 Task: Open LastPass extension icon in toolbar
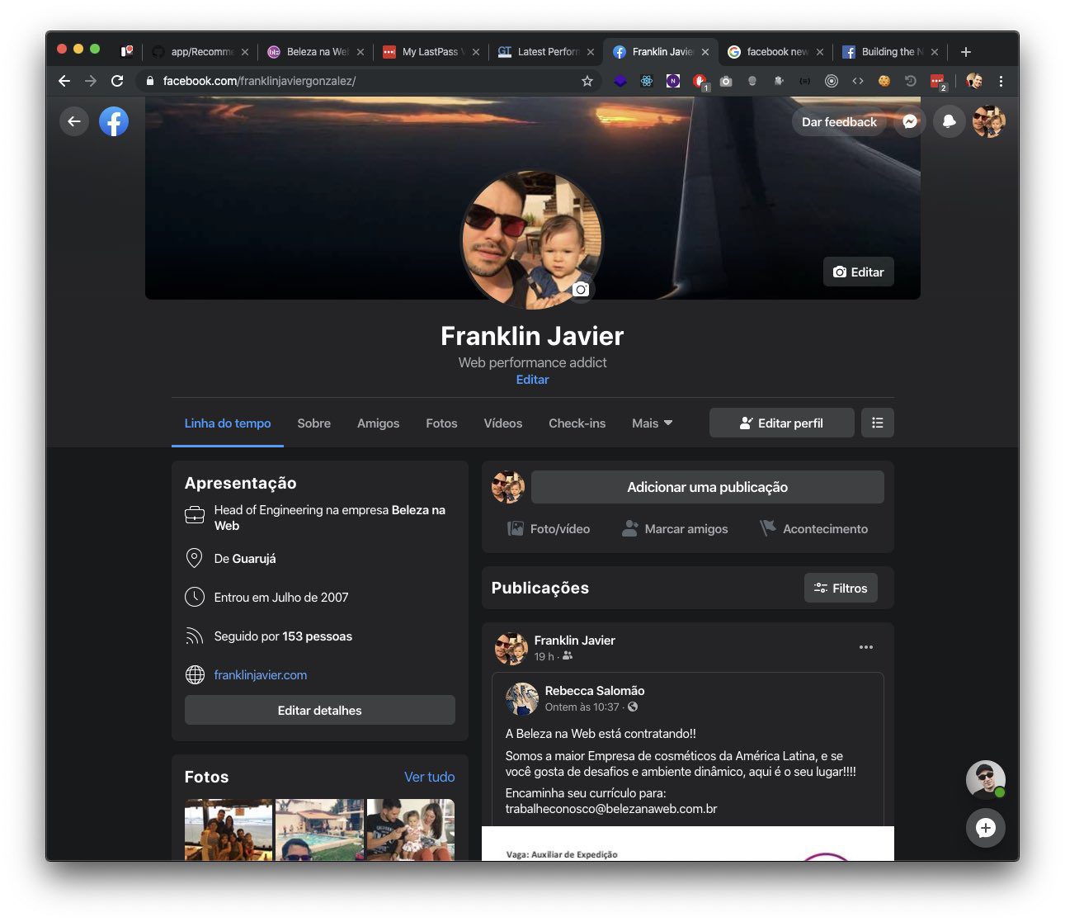(x=937, y=81)
